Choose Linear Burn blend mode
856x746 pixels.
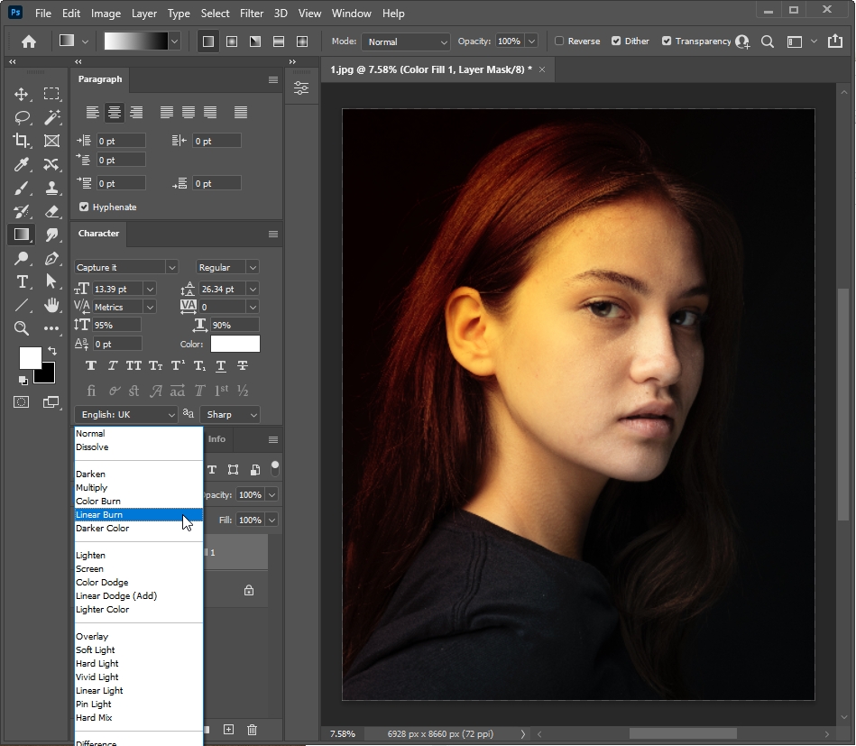pos(99,515)
